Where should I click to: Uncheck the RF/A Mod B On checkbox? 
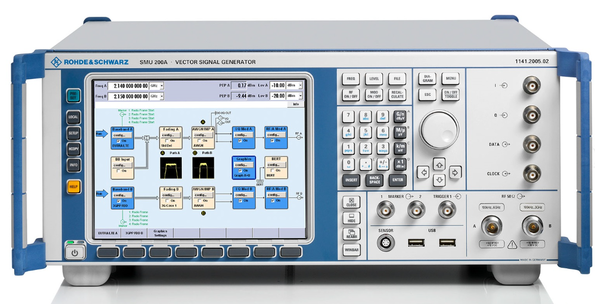click(273, 200)
